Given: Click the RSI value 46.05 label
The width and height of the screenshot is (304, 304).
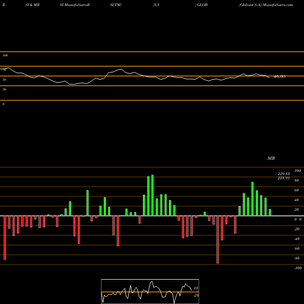Looking at the screenshot, I should click(x=280, y=77).
